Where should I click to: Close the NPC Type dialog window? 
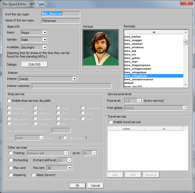[187, 3]
